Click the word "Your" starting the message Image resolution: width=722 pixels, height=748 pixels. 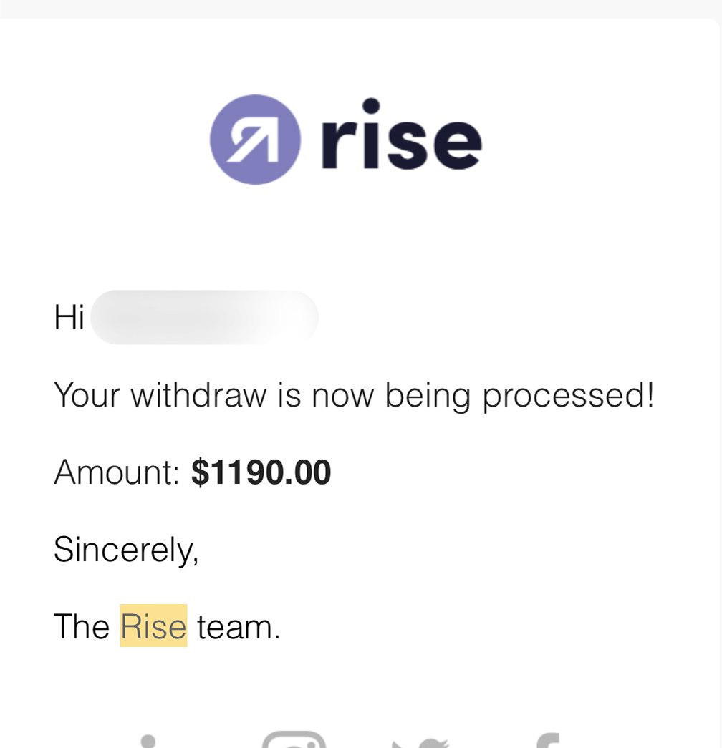click(x=87, y=394)
